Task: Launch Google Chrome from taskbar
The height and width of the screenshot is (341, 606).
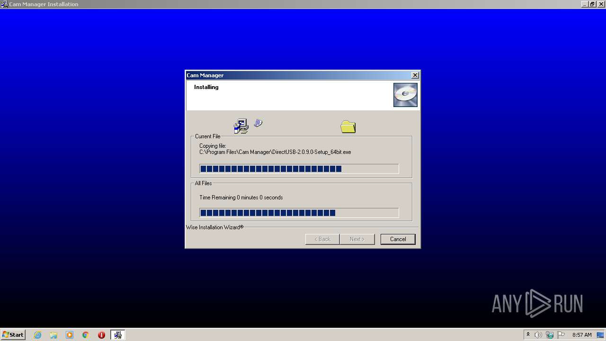Action: click(x=86, y=335)
